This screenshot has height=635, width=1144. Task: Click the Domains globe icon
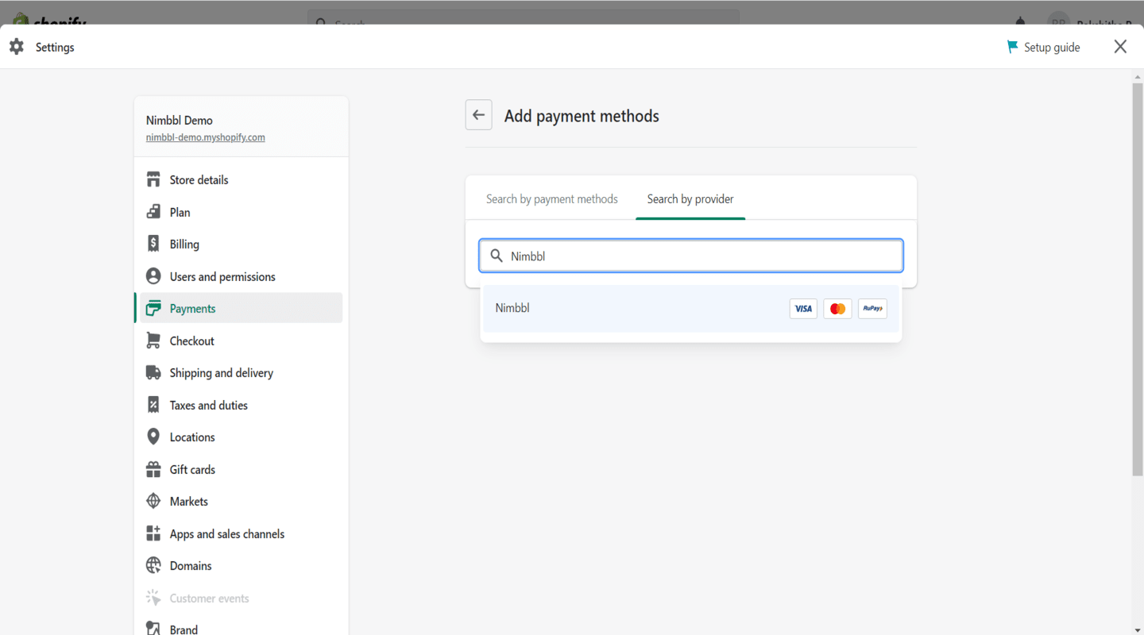click(153, 565)
